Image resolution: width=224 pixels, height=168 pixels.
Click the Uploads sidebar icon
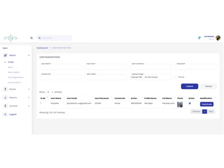(x=5, y=106)
